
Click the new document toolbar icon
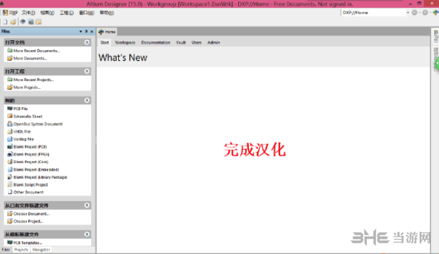point(5,22)
